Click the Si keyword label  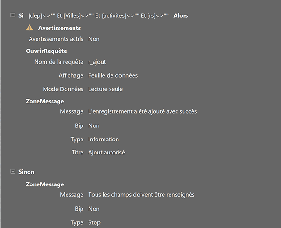pos(21,16)
